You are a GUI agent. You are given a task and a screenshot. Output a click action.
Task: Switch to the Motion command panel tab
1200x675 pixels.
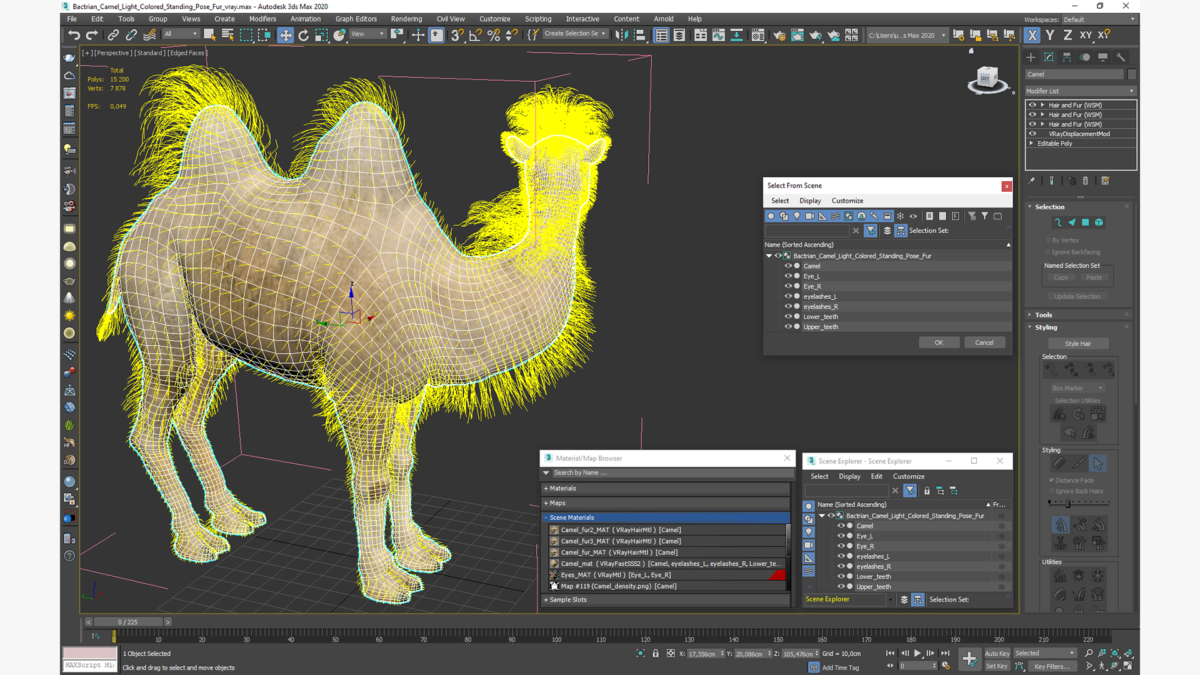pyautogui.click(x=1085, y=57)
